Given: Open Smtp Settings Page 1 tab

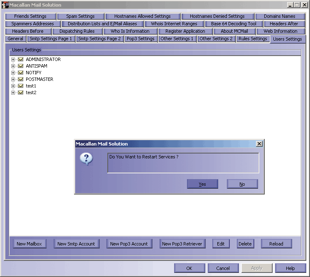Looking at the screenshot, I should click(x=51, y=39).
